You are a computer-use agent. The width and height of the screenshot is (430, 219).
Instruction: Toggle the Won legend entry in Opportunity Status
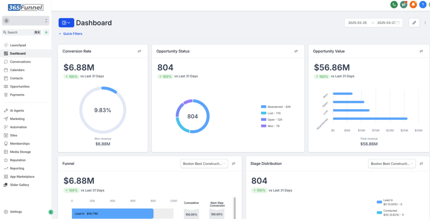tap(270, 126)
